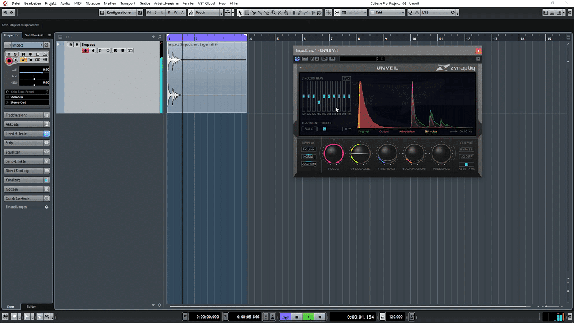574x323 pixels.
Task: Toggle the purple Cycle loop button
Action: pyautogui.click(x=285, y=317)
